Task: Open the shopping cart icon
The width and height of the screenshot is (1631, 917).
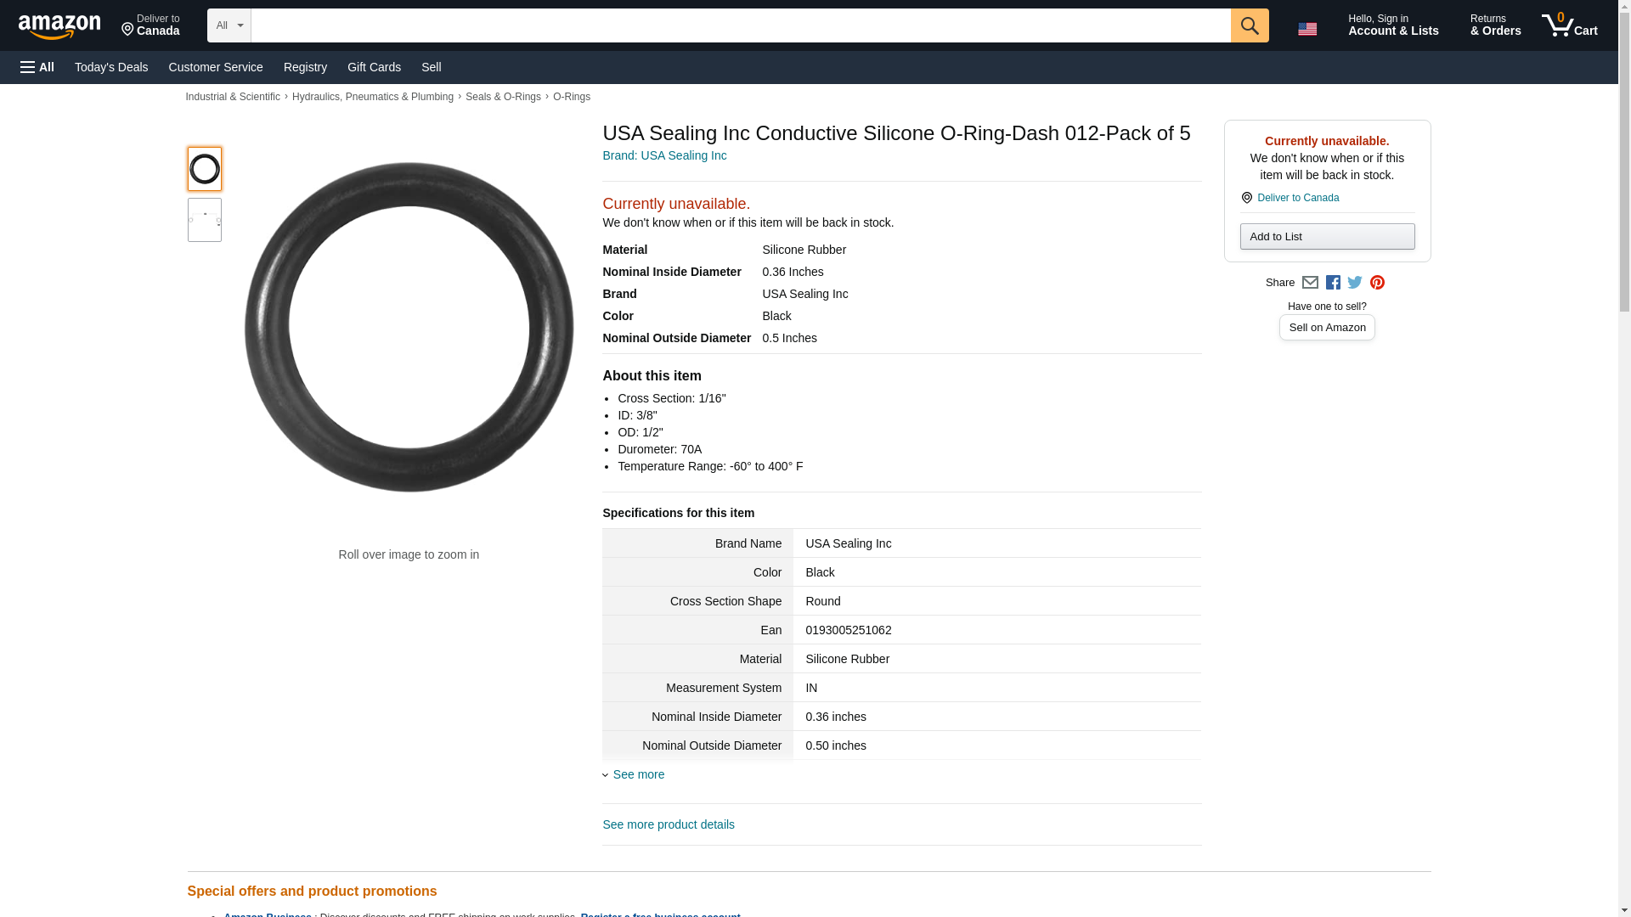Action: click(1569, 25)
